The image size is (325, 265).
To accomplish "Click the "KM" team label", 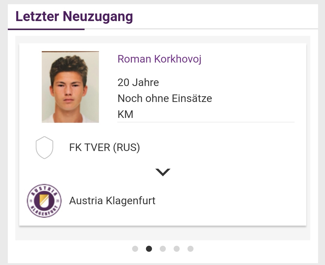I will 125,114.
